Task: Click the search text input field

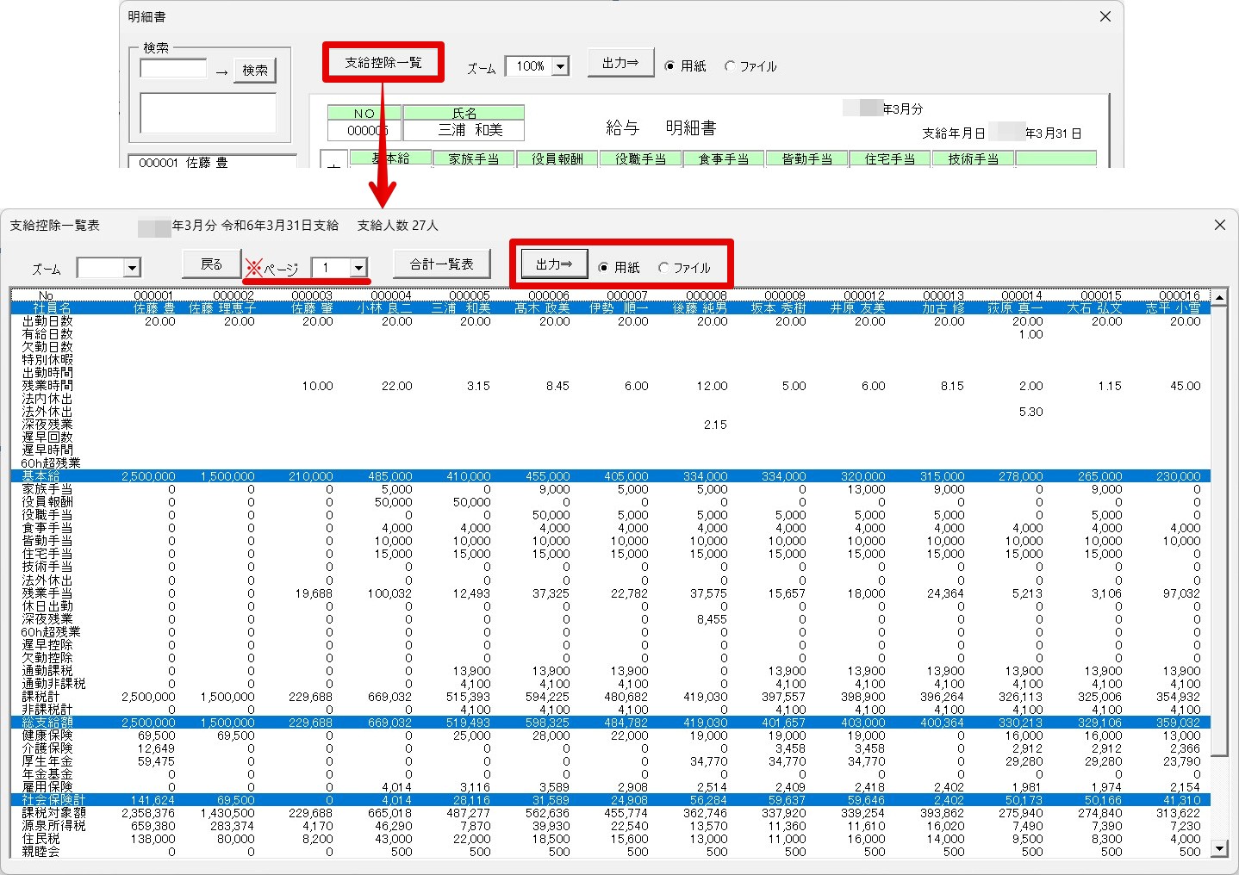Action: click(x=173, y=69)
